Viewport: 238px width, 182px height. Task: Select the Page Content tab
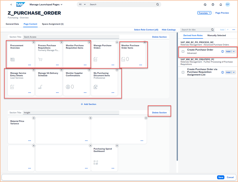30,24
